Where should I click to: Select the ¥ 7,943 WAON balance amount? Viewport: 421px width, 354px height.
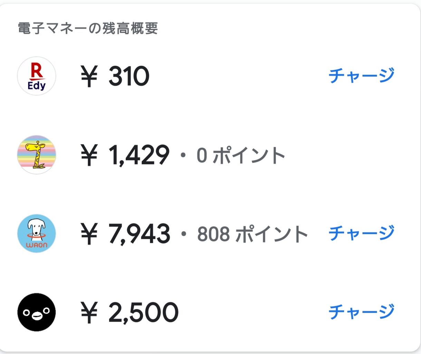[x=125, y=234]
